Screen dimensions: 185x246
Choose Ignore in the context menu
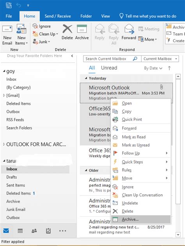coord(141,187)
